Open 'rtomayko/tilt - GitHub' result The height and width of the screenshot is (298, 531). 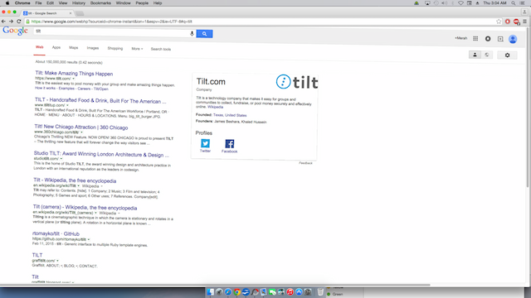[x=56, y=233]
